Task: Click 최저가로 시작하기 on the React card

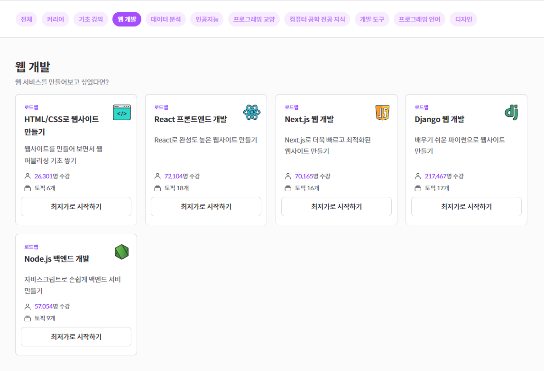Action: point(206,207)
